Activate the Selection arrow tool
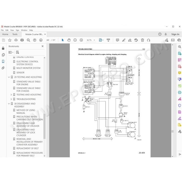The height and width of the screenshot is (182, 182). point(63,40)
